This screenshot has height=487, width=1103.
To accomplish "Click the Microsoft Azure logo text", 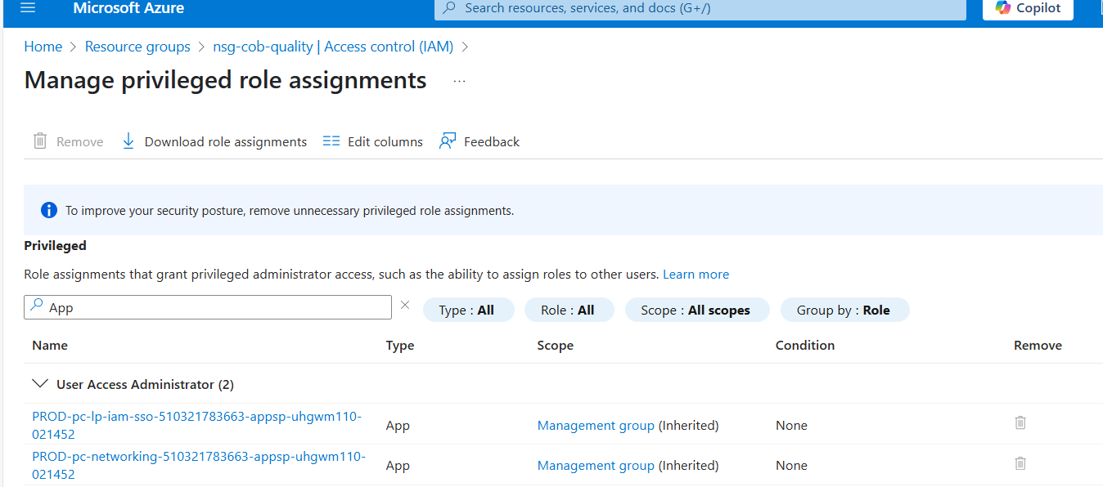I will point(128,8).
